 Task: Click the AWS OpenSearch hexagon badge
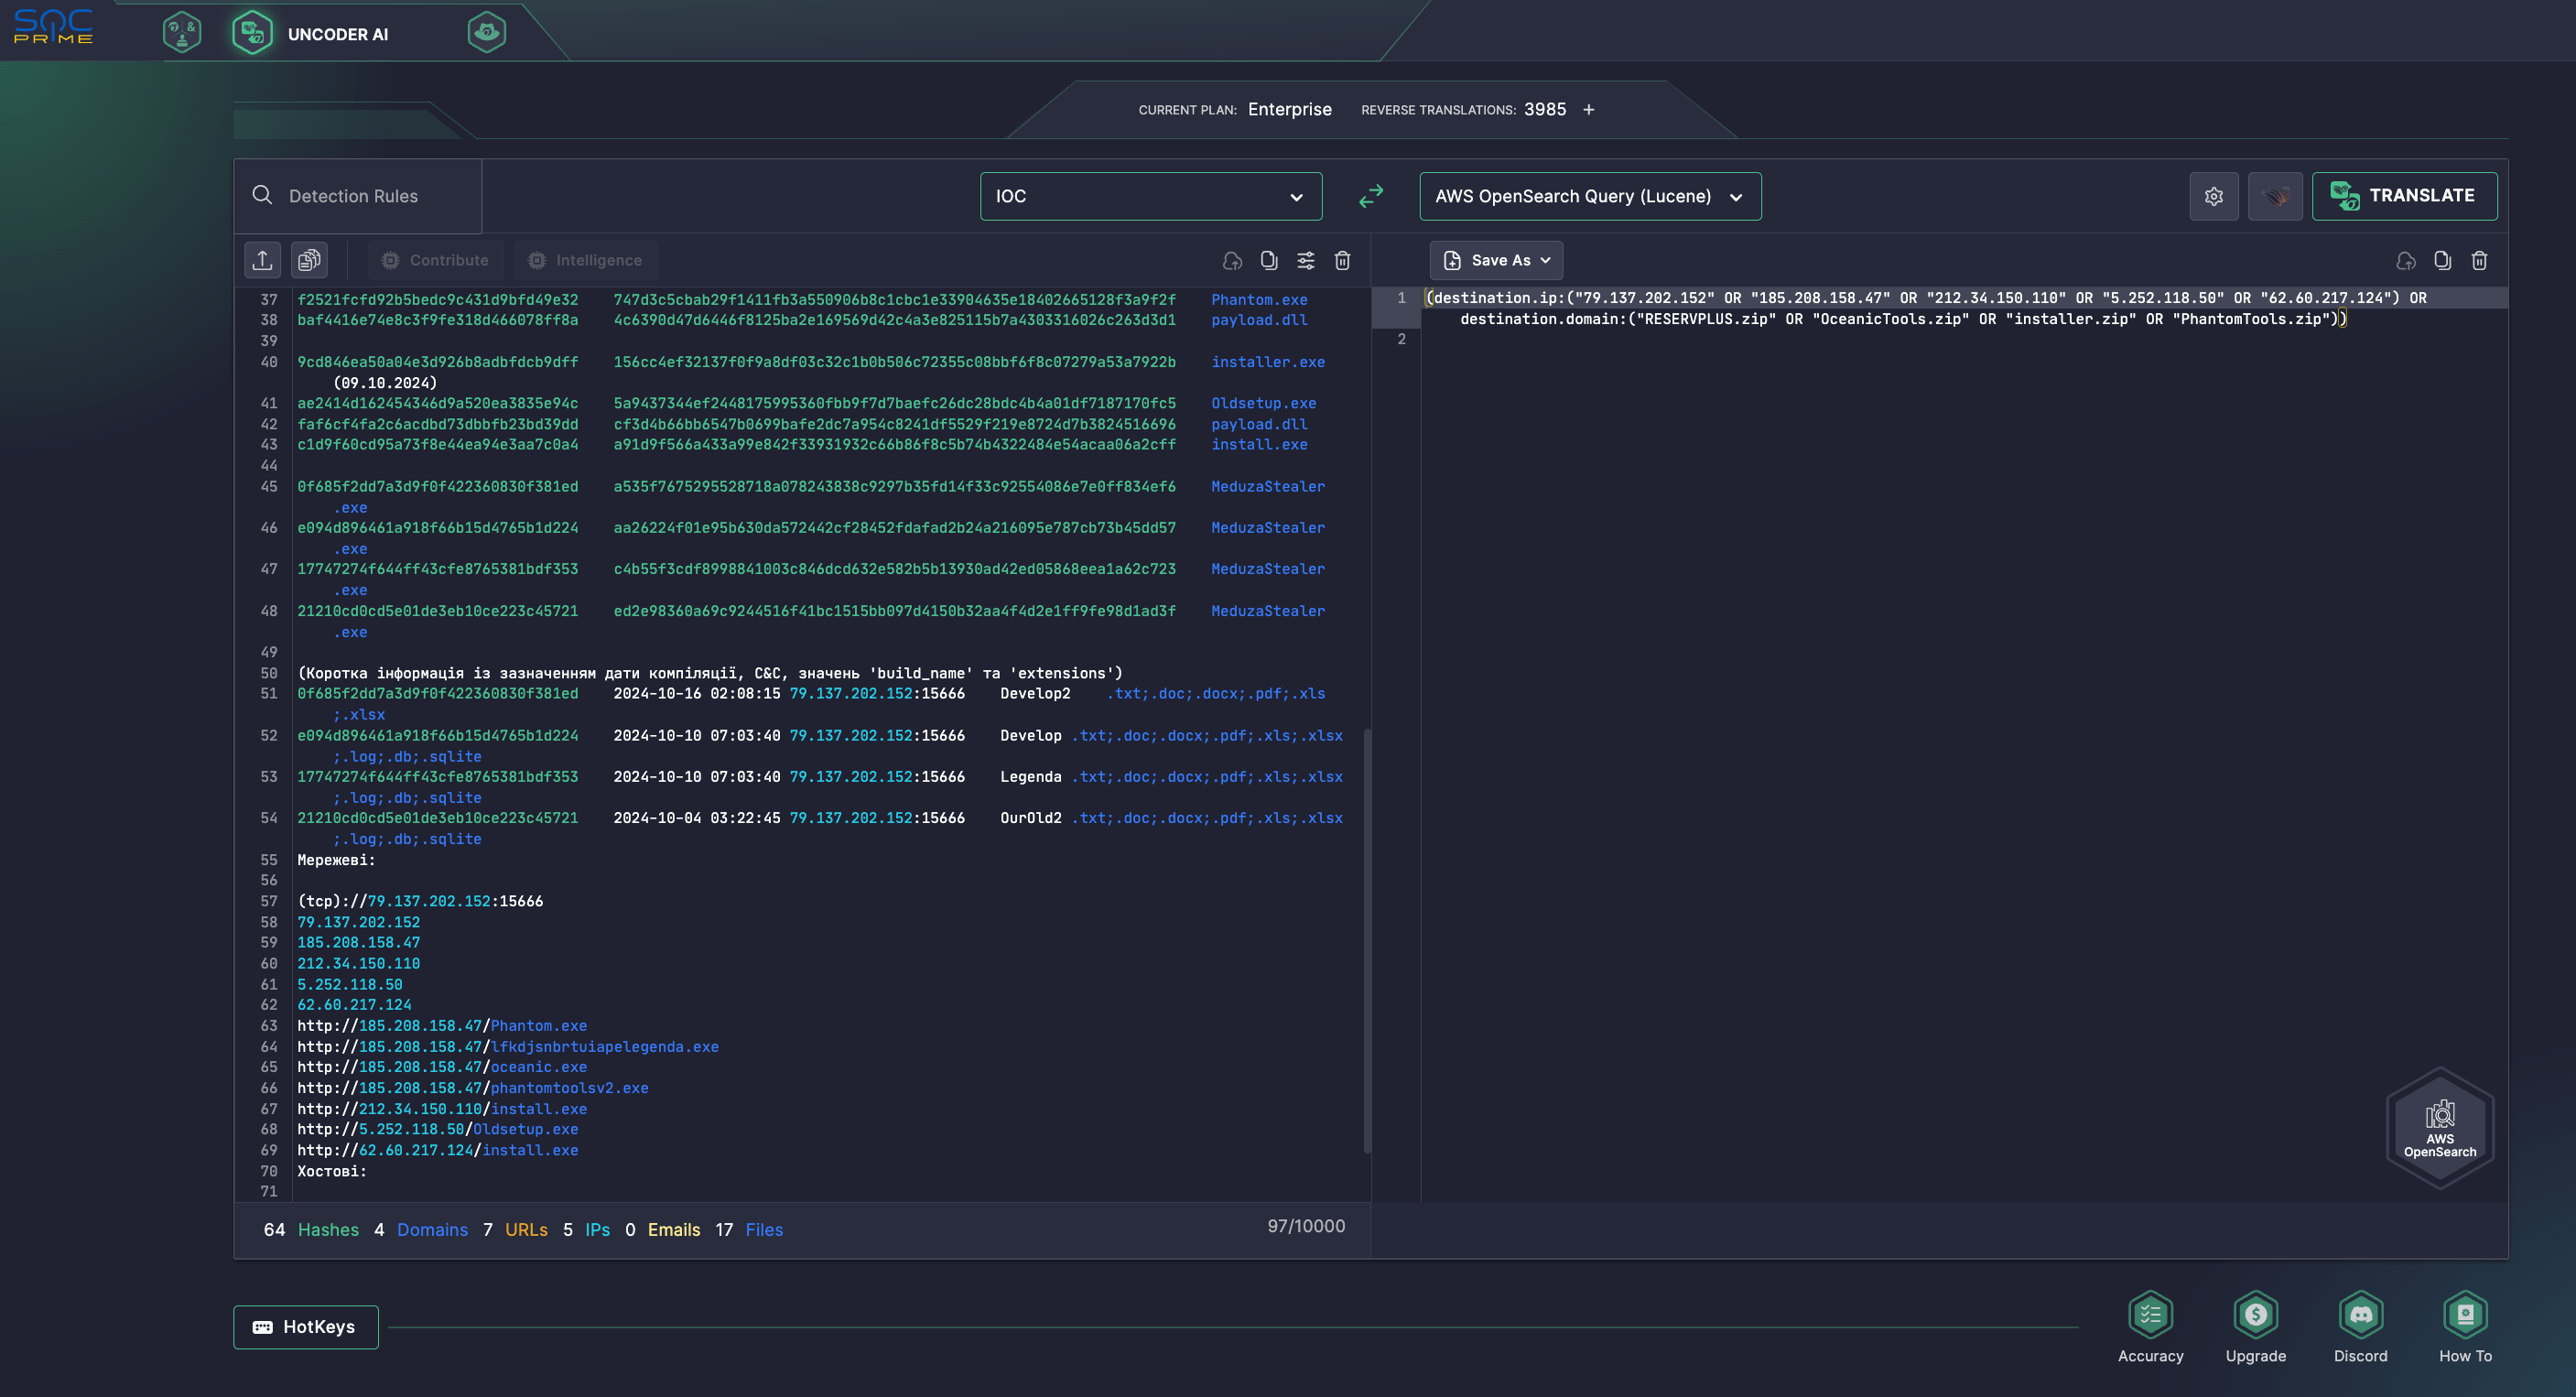[2440, 1128]
